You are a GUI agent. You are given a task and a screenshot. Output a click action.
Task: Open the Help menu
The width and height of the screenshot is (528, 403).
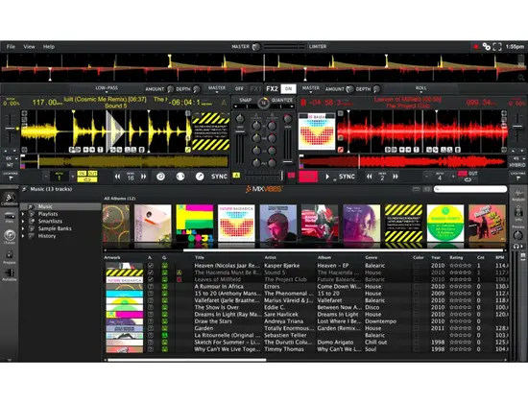point(49,47)
